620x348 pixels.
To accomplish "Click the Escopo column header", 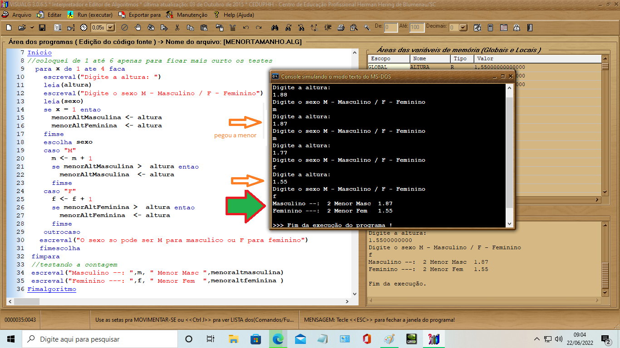I will (389, 58).
